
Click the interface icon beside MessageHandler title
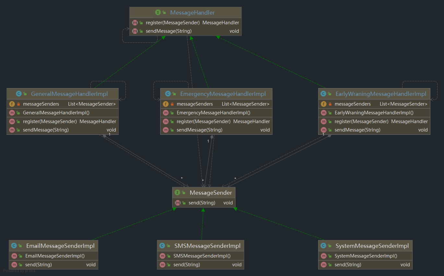158,13
